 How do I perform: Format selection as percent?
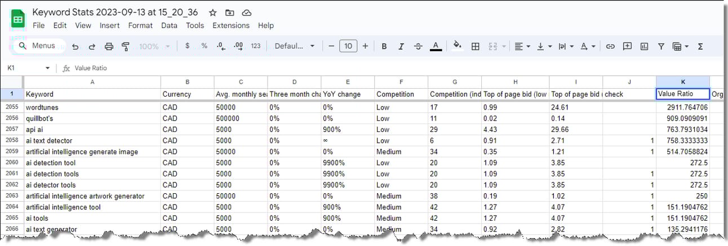point(204,46)
